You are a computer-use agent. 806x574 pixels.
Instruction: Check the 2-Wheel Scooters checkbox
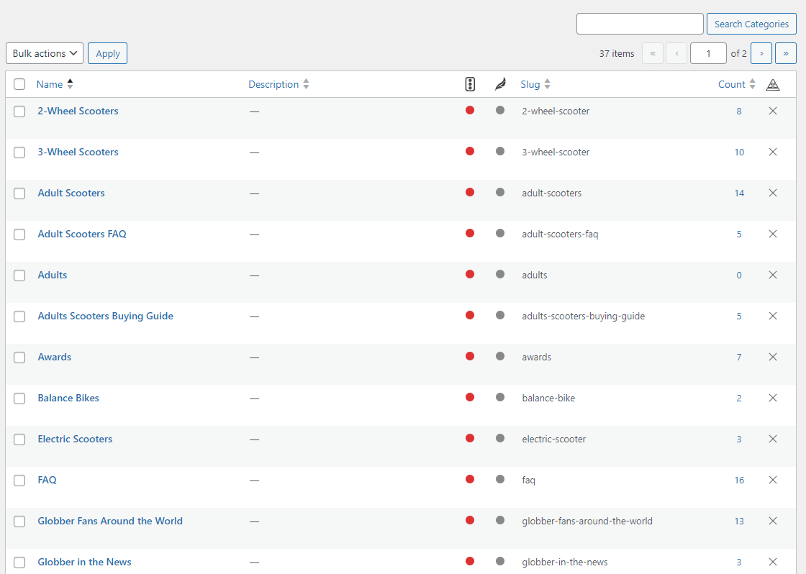coord(19,111)
